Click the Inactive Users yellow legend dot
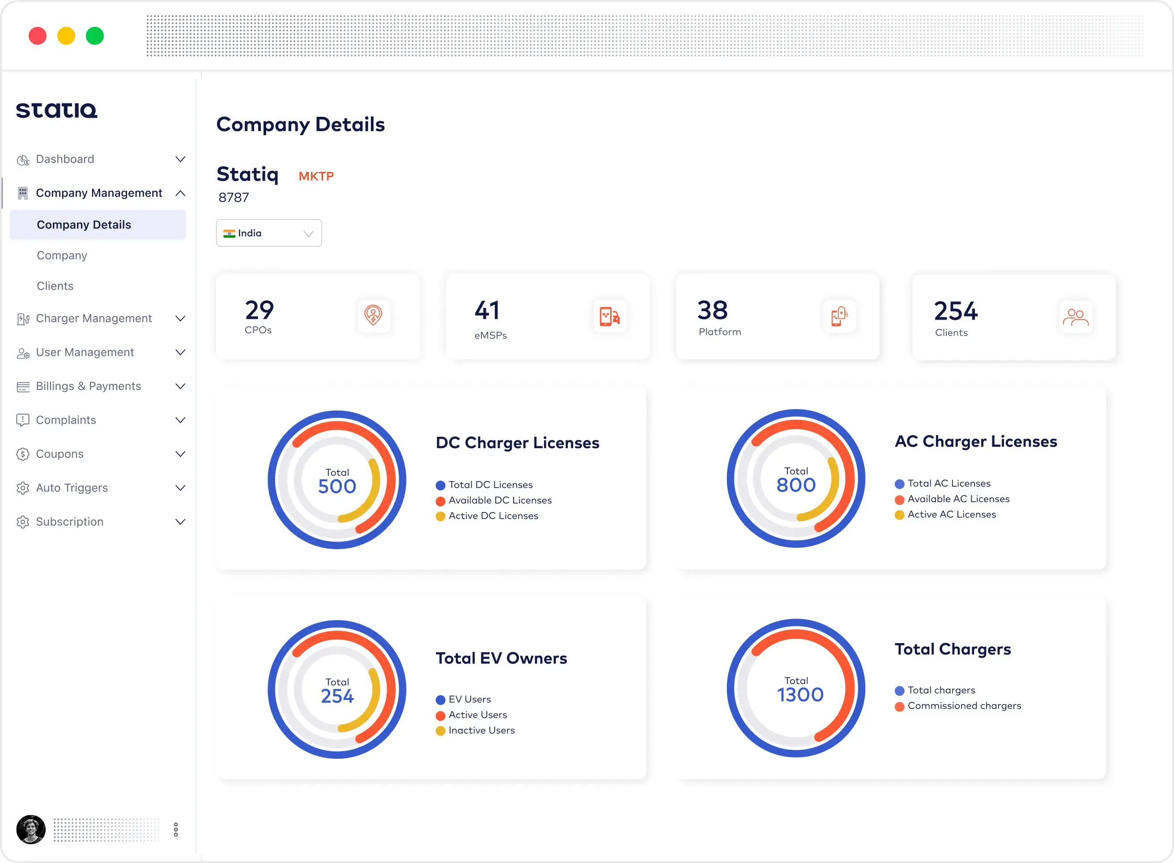The image size is (1174, 863). 441,731
